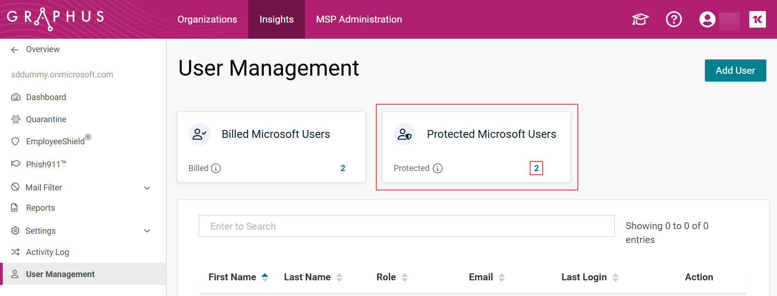Image resolution: width=777 pixels, height=296 pixels.
Task: Open the Graphus logo home link
Action: click(x=55, y=19)
